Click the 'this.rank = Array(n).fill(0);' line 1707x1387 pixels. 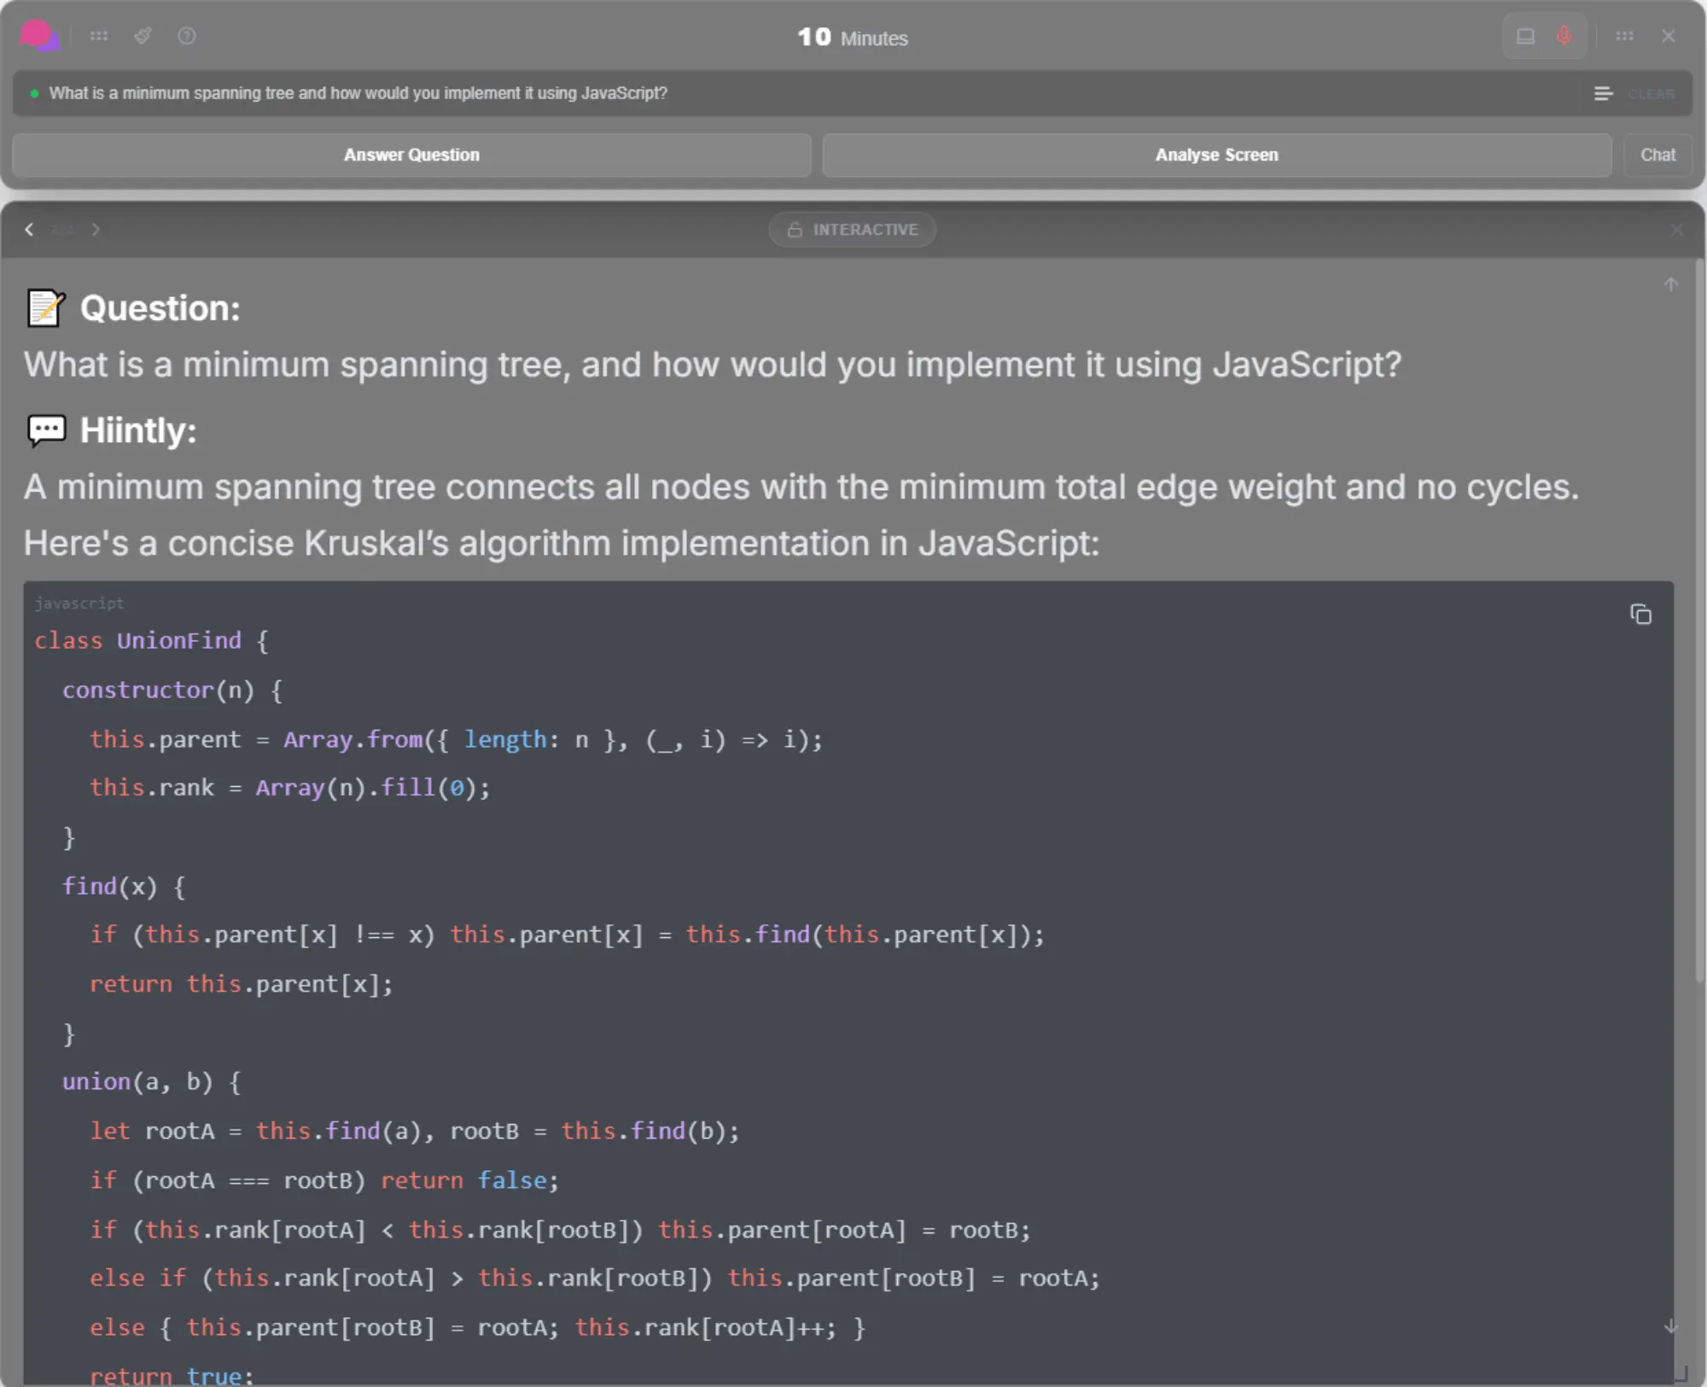click(x=290, y=787)
